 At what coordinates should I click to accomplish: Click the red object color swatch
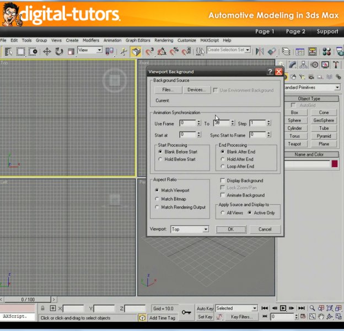point(335,164)
